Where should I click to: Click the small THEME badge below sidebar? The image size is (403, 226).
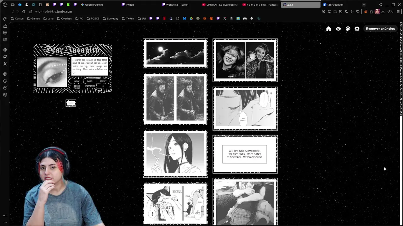(71, 103)
